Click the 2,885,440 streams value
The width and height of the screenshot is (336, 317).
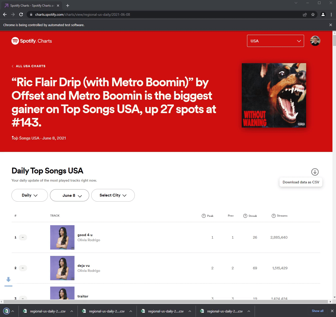pyautogui.click(x=279, y=237)
